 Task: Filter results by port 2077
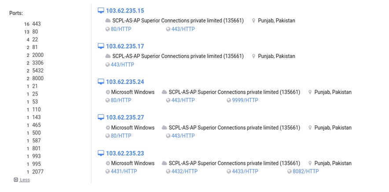[x=38, y=172]
